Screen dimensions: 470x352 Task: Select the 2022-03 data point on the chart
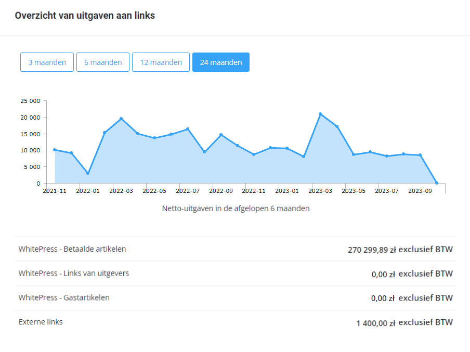(x=121, y=119)
